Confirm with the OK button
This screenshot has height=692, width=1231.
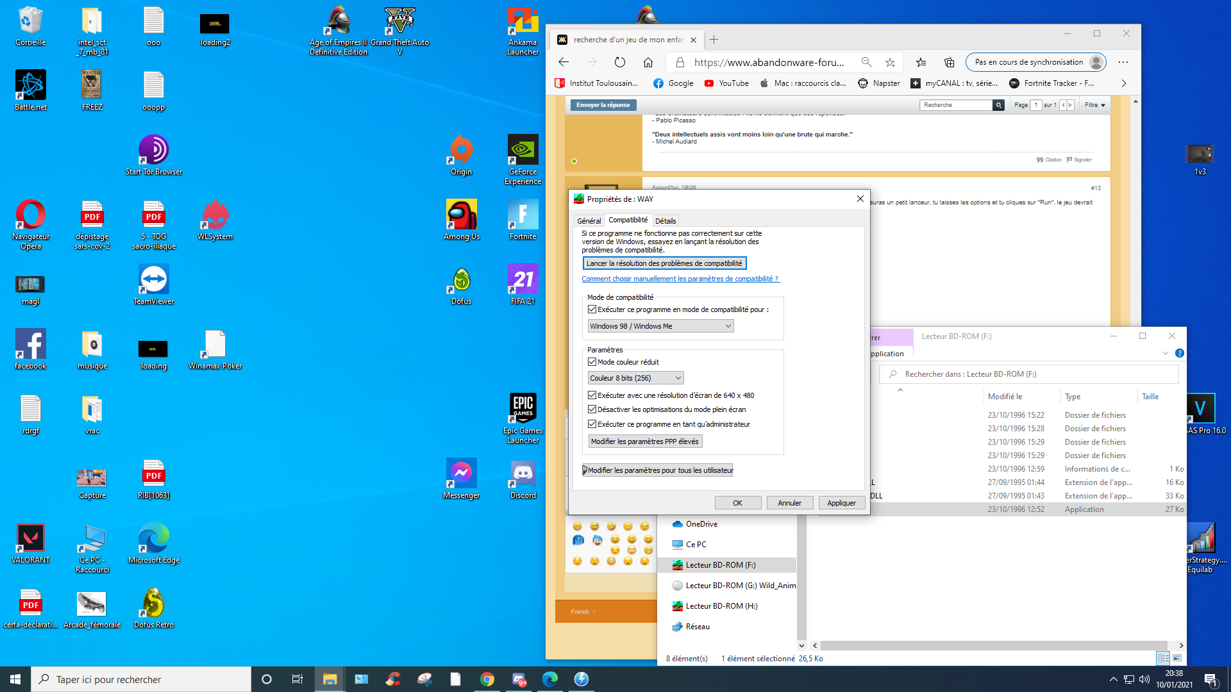(x=738, y=503)
